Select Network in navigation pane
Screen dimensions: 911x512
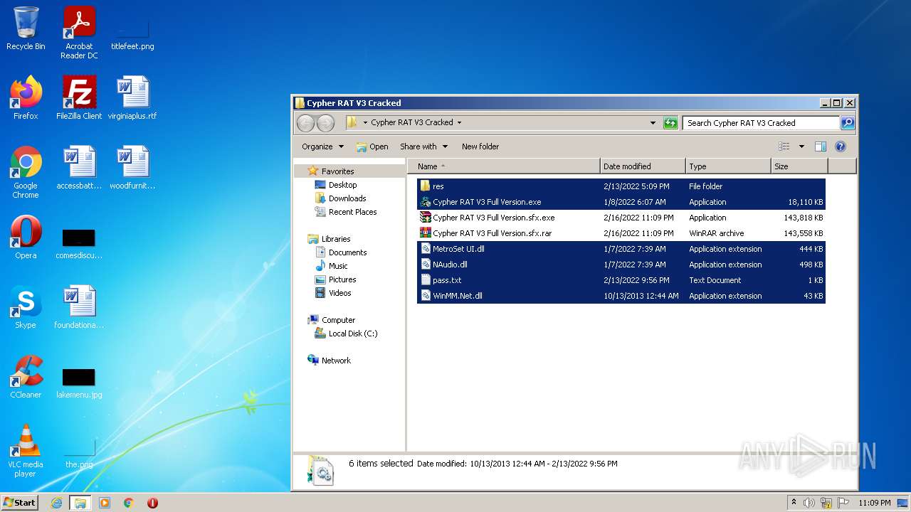336,361
